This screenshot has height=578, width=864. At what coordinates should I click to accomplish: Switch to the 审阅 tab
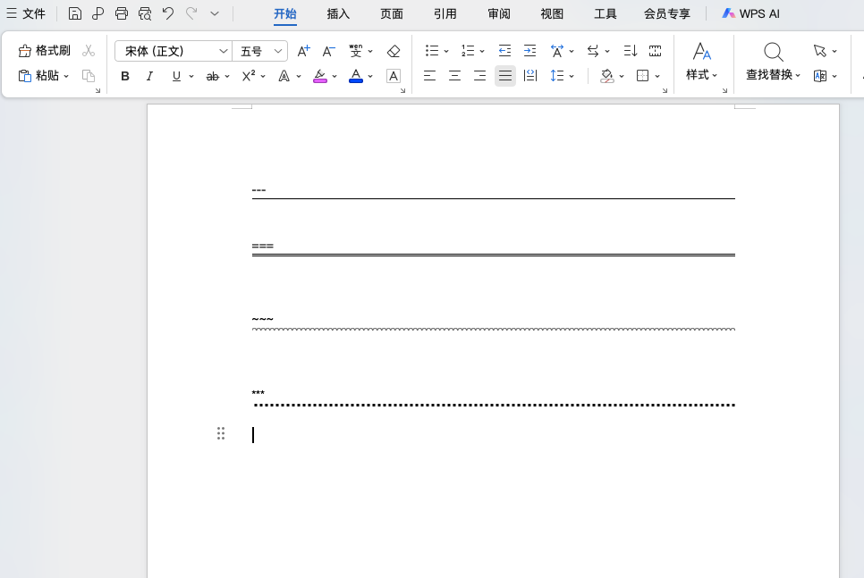[x=499, y=13]
